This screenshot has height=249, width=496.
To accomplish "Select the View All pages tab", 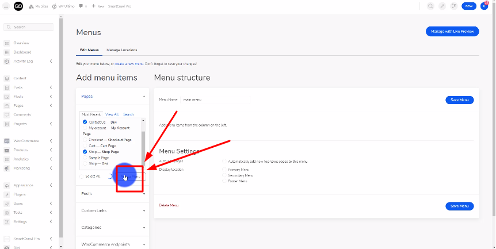I will (x=112, y=114).
